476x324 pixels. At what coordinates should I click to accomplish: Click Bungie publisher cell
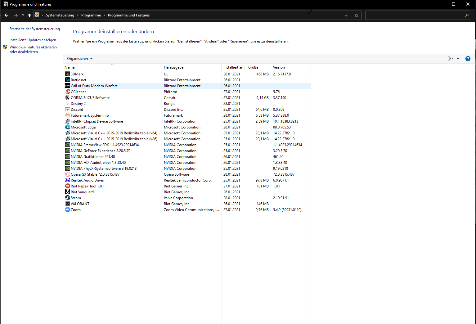170,103
